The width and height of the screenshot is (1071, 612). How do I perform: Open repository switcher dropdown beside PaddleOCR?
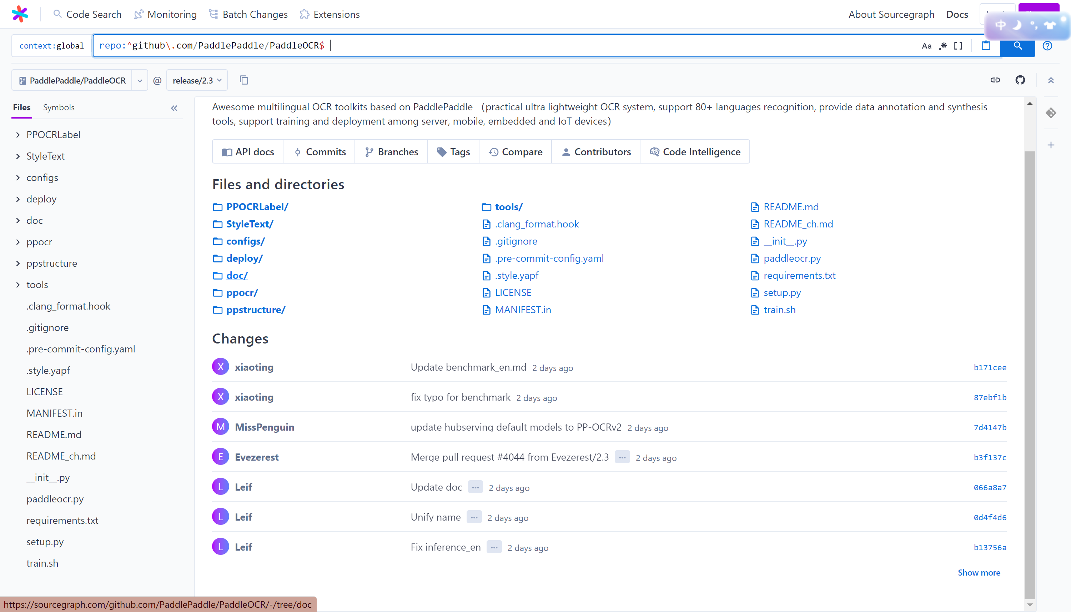[140, 80]
